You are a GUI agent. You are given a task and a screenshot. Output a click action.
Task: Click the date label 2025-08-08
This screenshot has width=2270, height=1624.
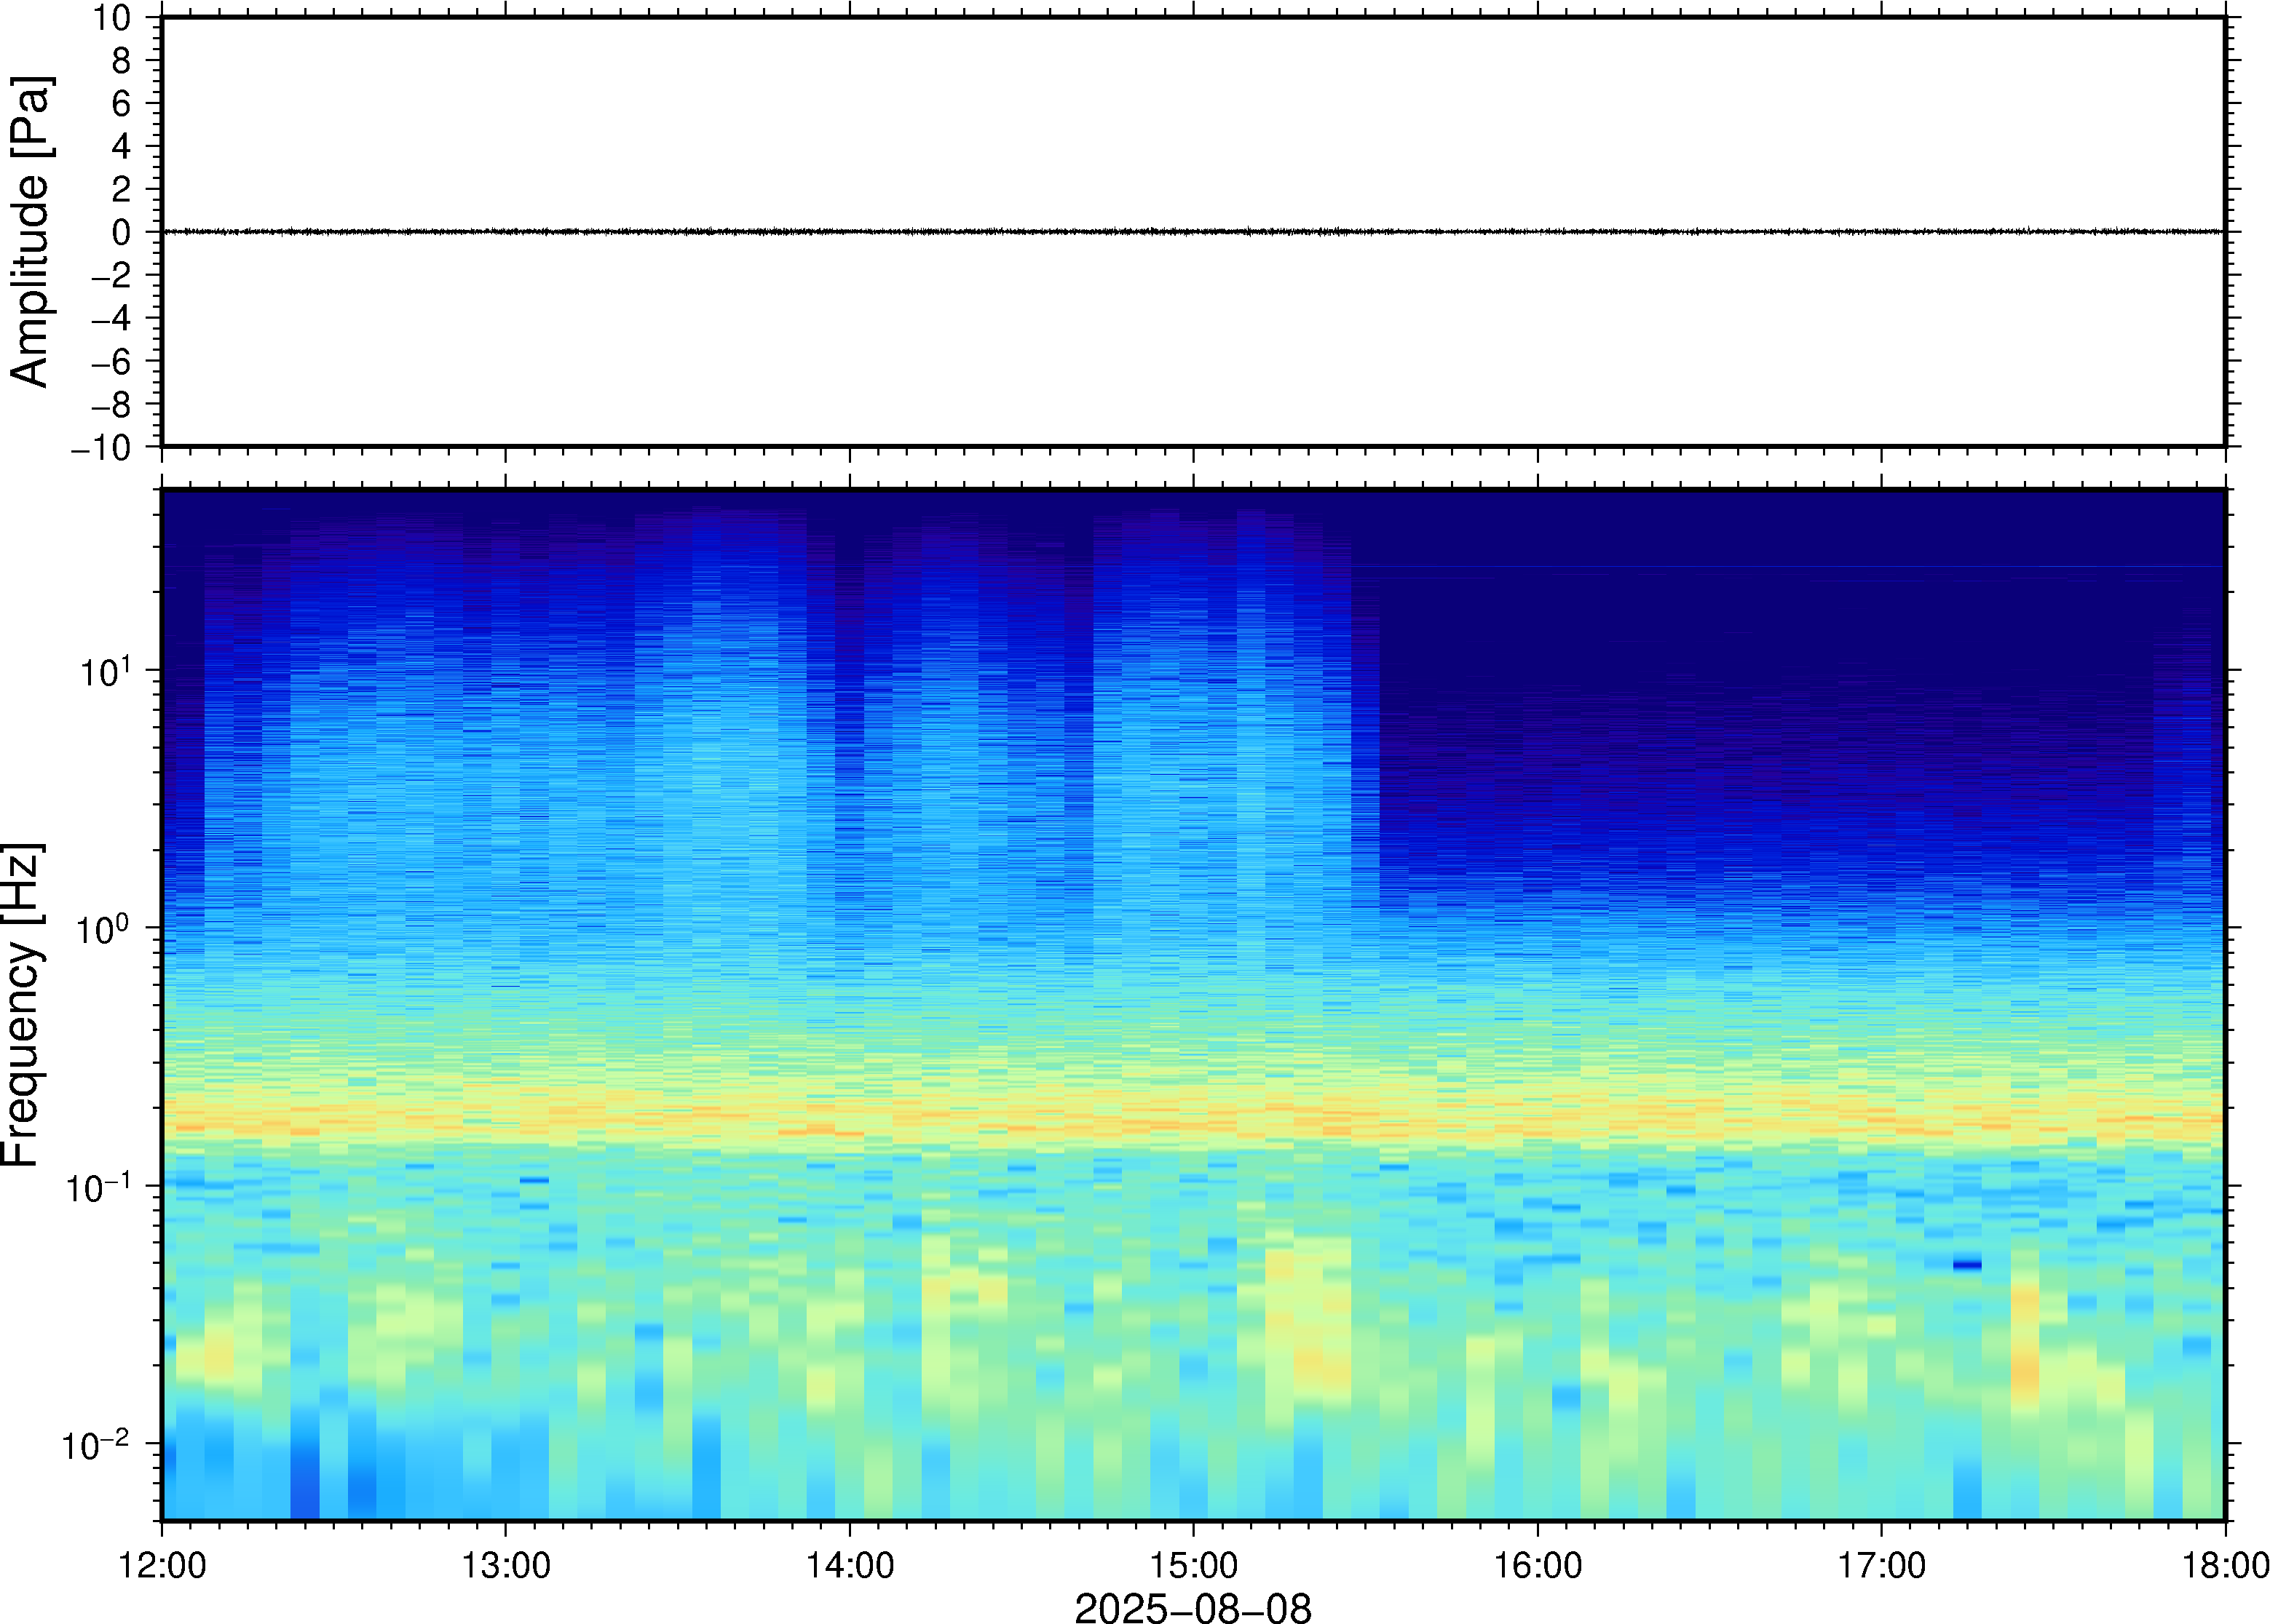pos(1193,1608)
